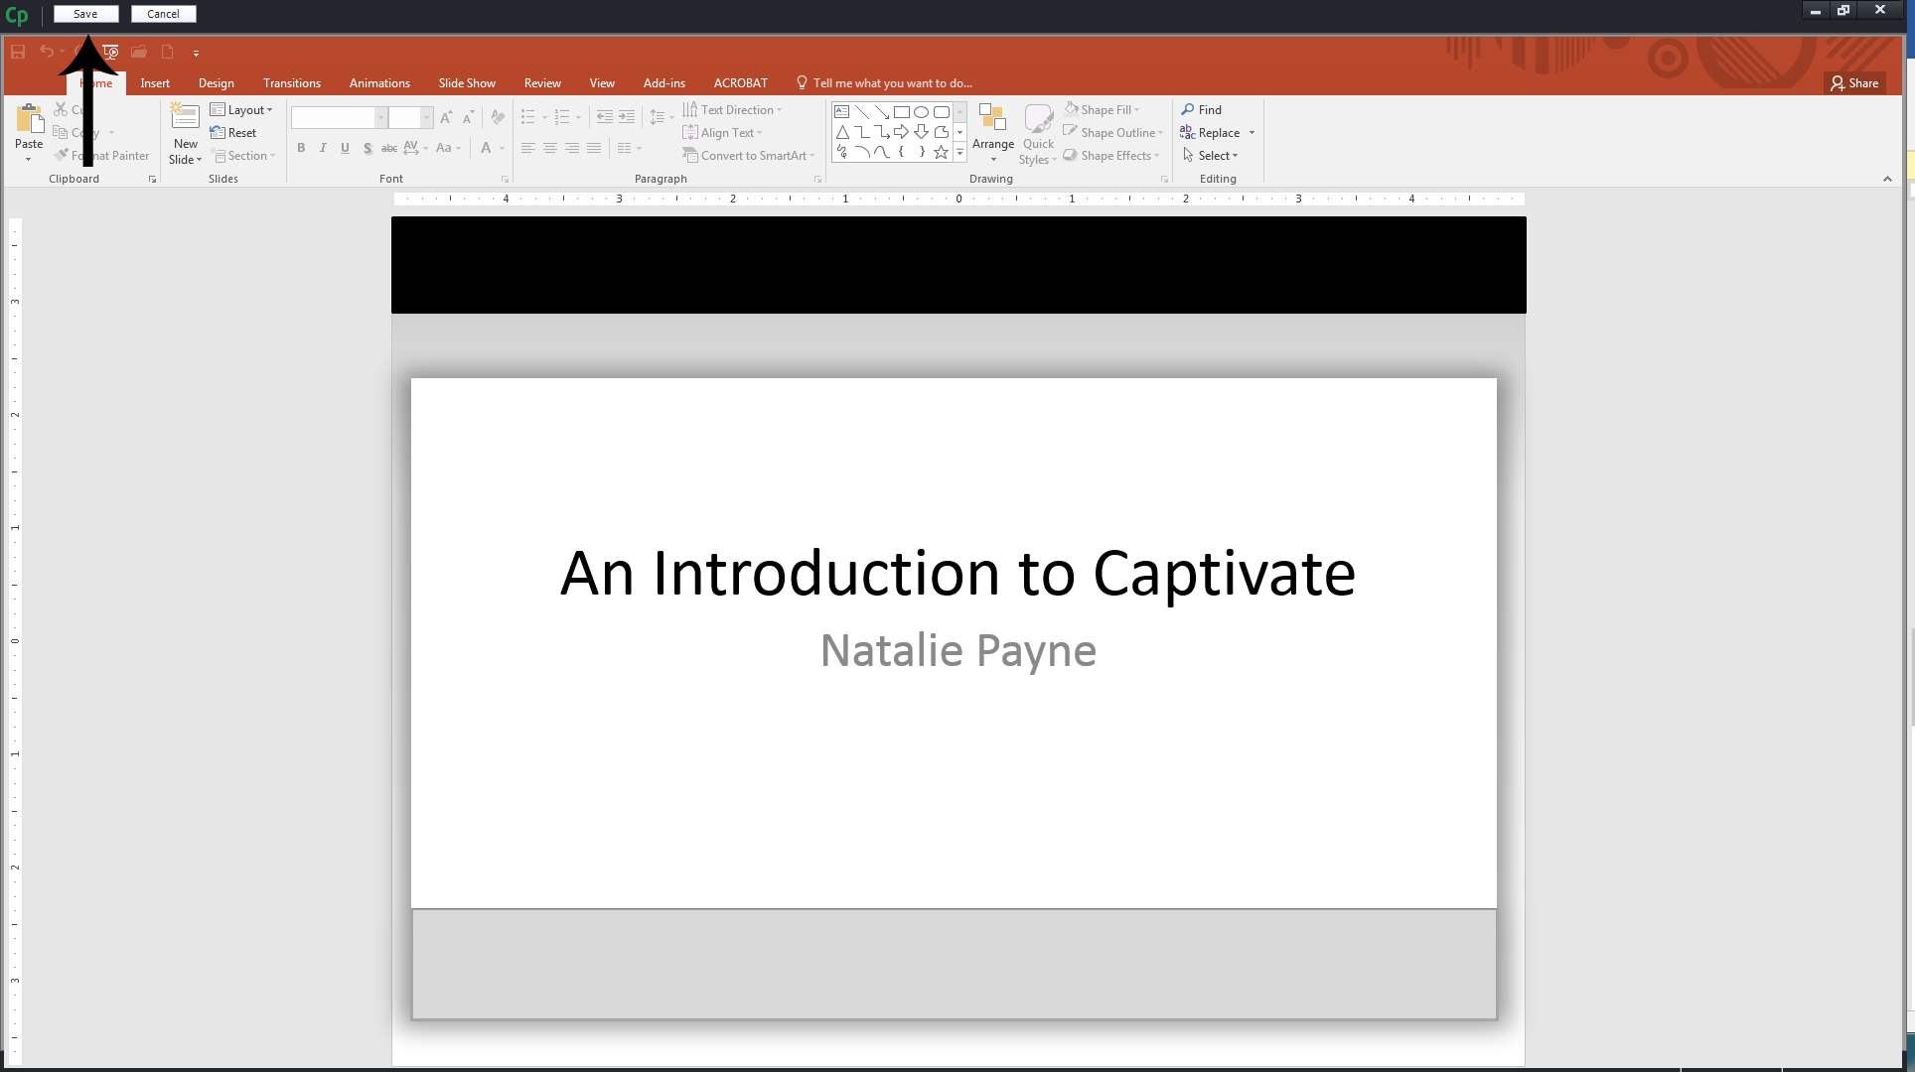
Task: Click the Captivate Save button
Action: tap(85, 14)
